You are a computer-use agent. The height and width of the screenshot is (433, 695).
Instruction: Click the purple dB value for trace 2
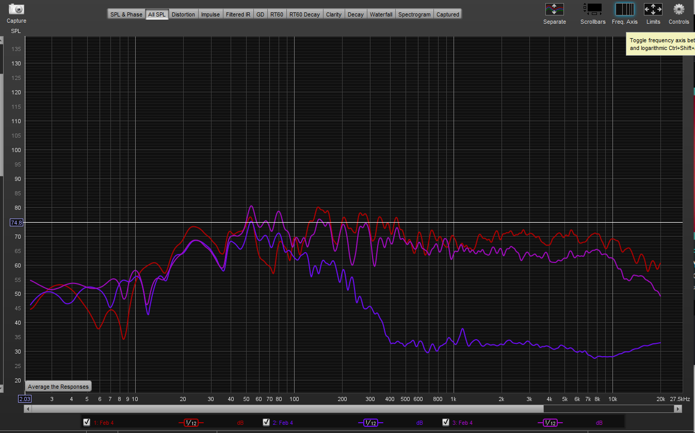419,423
